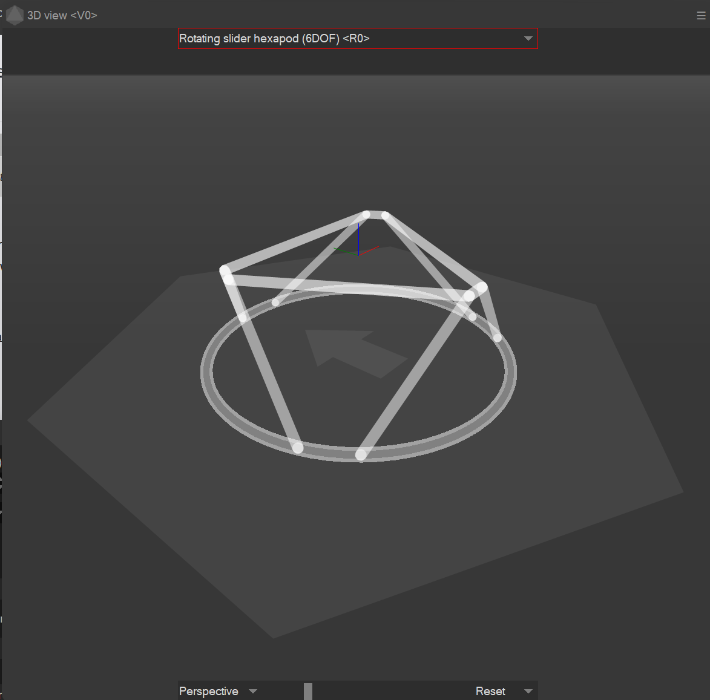Click the direction arrow on the floor

(x=356, y=354)
